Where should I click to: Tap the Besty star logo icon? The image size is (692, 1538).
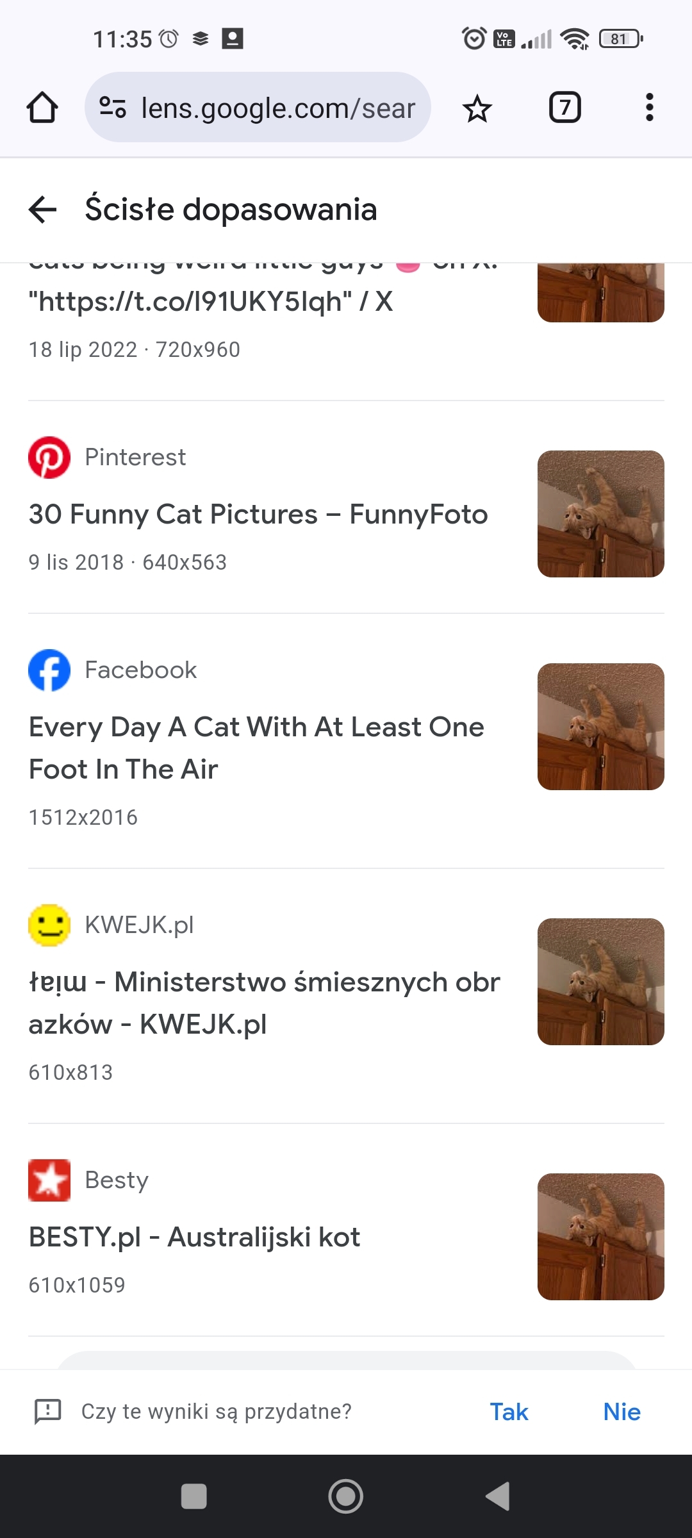click(x=49, y=1180)
